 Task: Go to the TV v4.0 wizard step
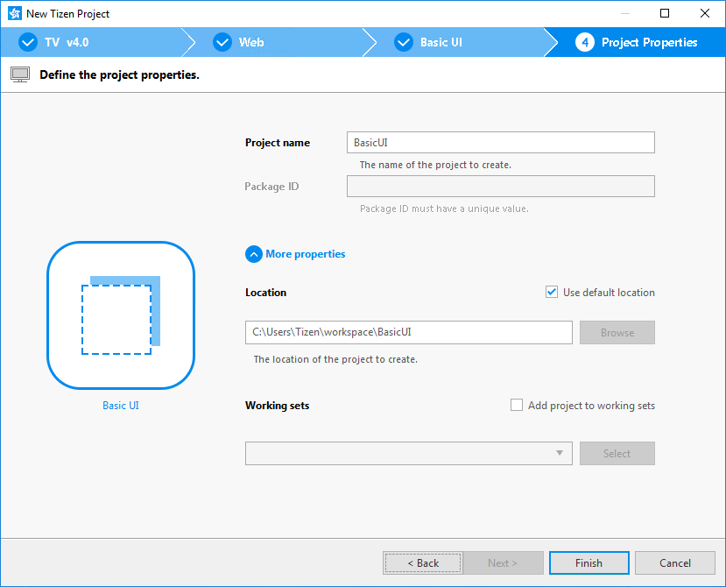[67, 42]
